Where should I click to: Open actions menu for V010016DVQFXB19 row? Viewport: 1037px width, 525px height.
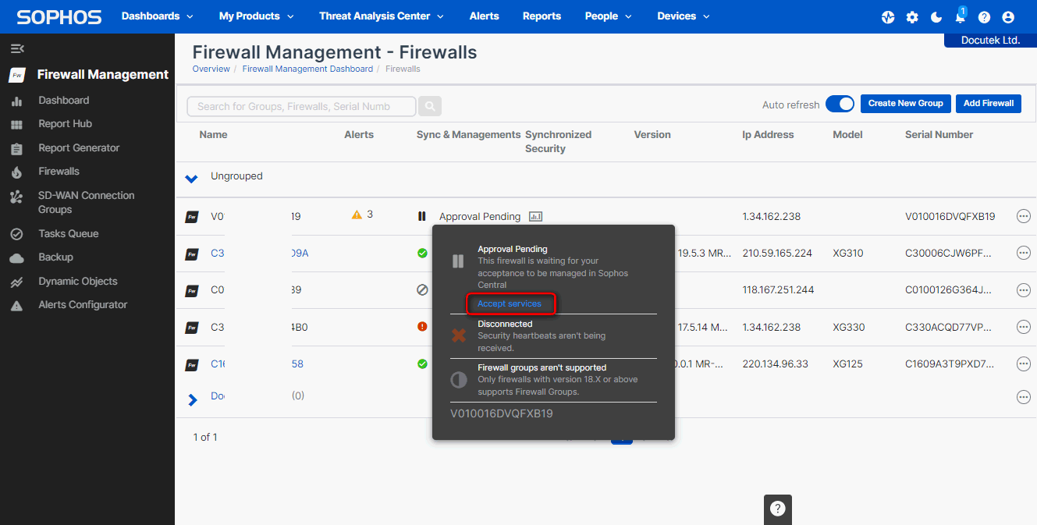(x=1024, y=217)
